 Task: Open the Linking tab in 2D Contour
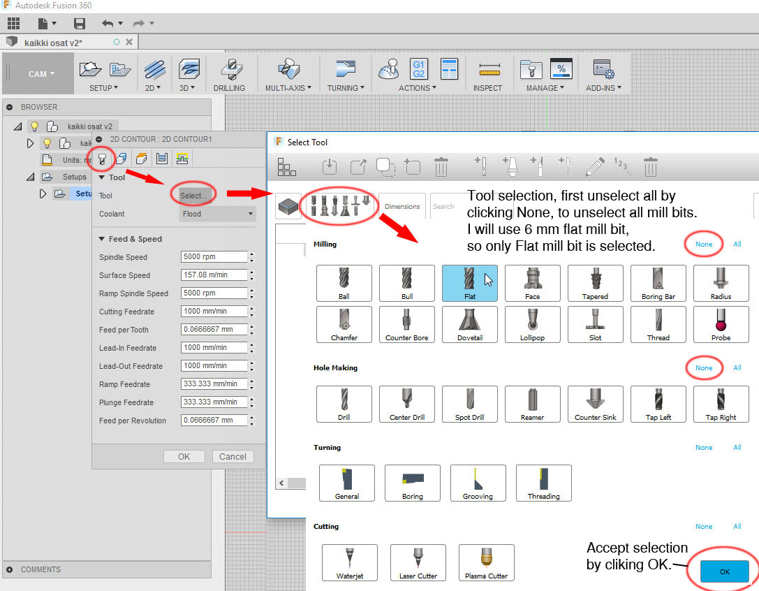pyautogui.click(x=182, y=159)
